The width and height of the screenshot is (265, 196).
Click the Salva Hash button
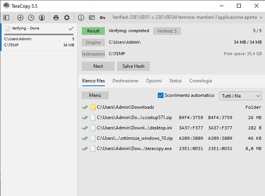tap(133, 66)
